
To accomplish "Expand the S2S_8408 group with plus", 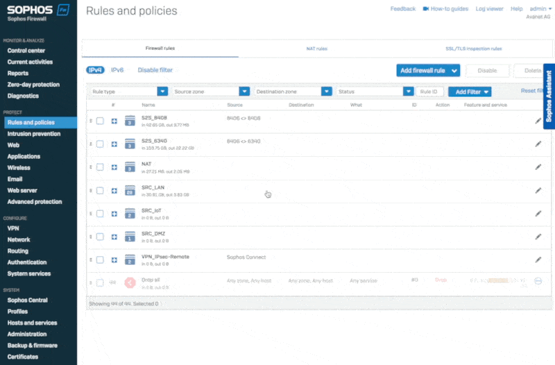I will click(114, 121).
